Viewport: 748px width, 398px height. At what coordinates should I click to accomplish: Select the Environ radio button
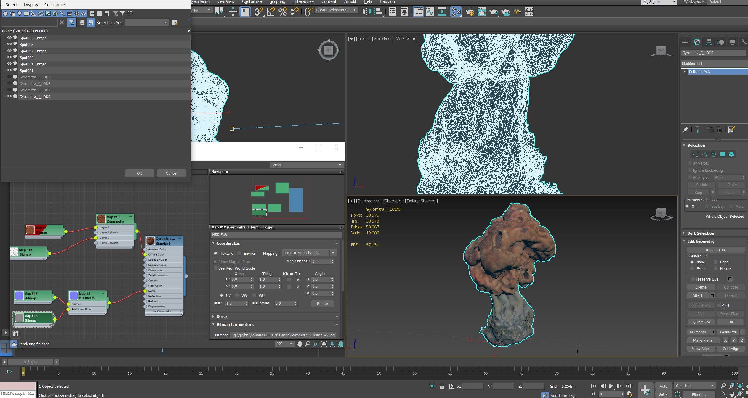pos(239,253)
